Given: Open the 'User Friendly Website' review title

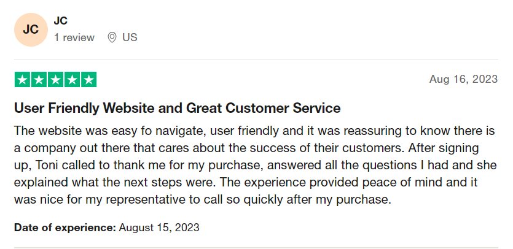Looking at the screenshot, I should [178, 108].
